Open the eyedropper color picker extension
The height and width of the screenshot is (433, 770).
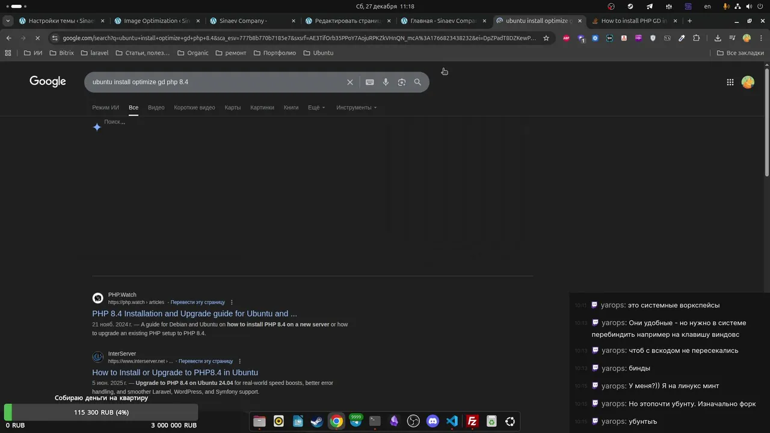click(682, 38)
